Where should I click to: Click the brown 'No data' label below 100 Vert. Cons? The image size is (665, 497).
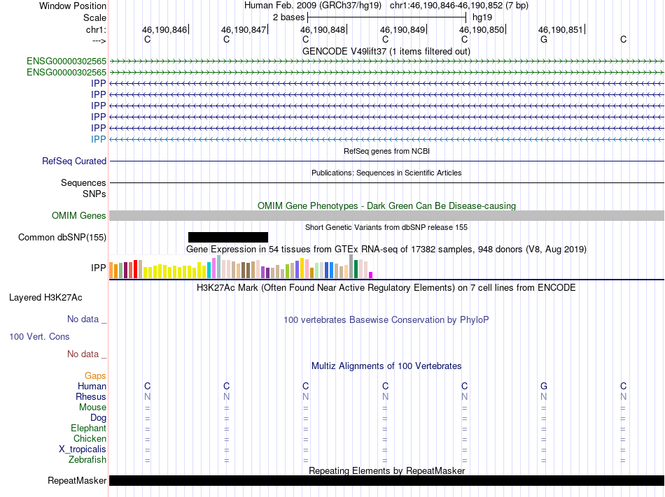point(87,354)
